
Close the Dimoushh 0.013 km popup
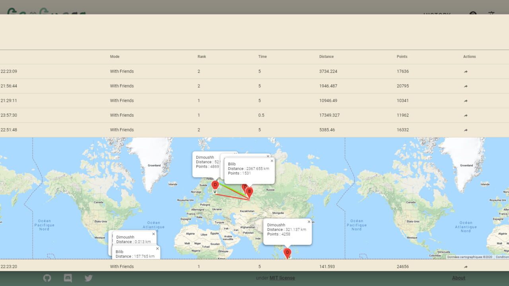[x=153, y=234]
